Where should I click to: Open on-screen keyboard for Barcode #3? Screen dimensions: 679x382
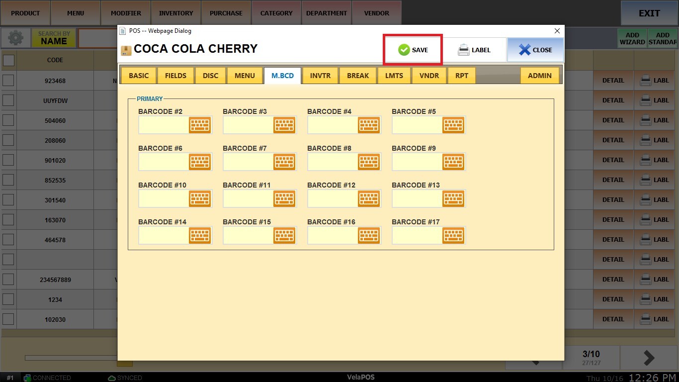[284, 125]
